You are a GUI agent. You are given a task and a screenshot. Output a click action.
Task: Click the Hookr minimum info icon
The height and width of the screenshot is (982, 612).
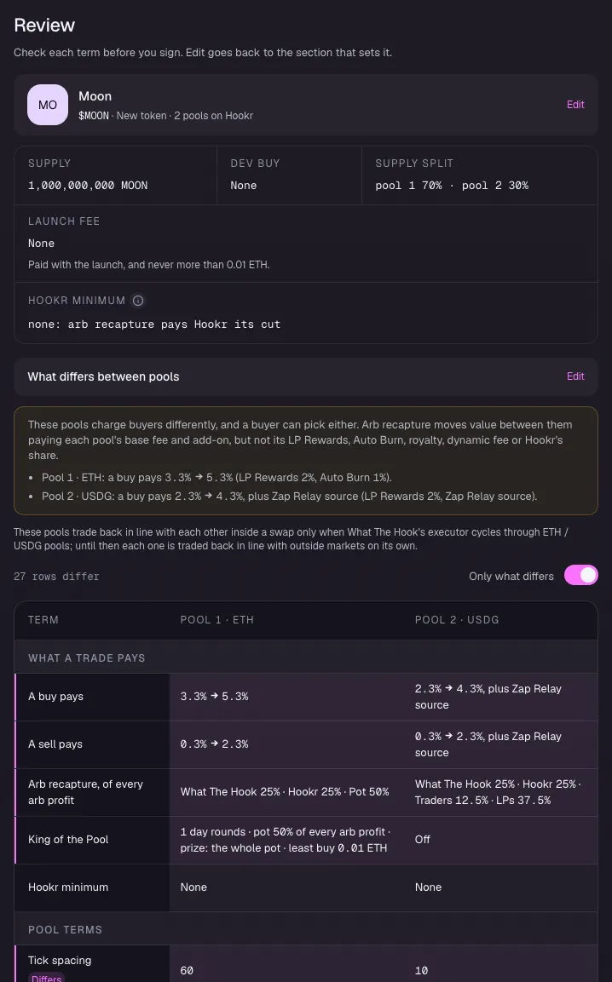tap(138, 301)
